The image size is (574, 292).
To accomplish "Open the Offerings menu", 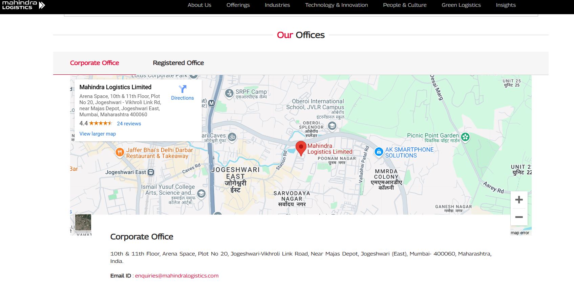I will (238, 5).
